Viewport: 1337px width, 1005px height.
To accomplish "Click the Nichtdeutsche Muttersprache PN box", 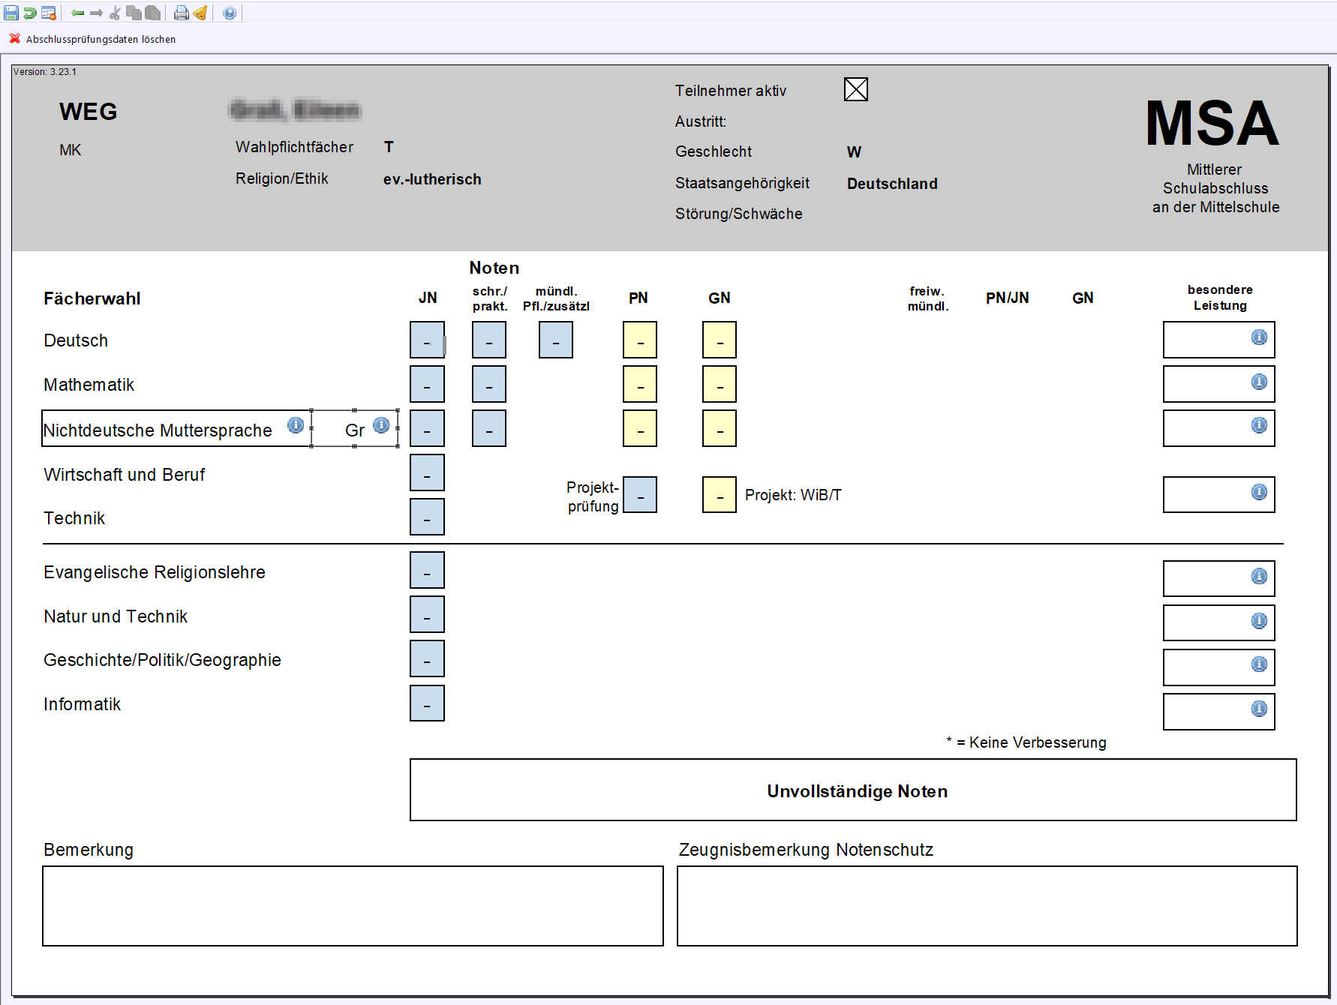I will tap(640, 428).
